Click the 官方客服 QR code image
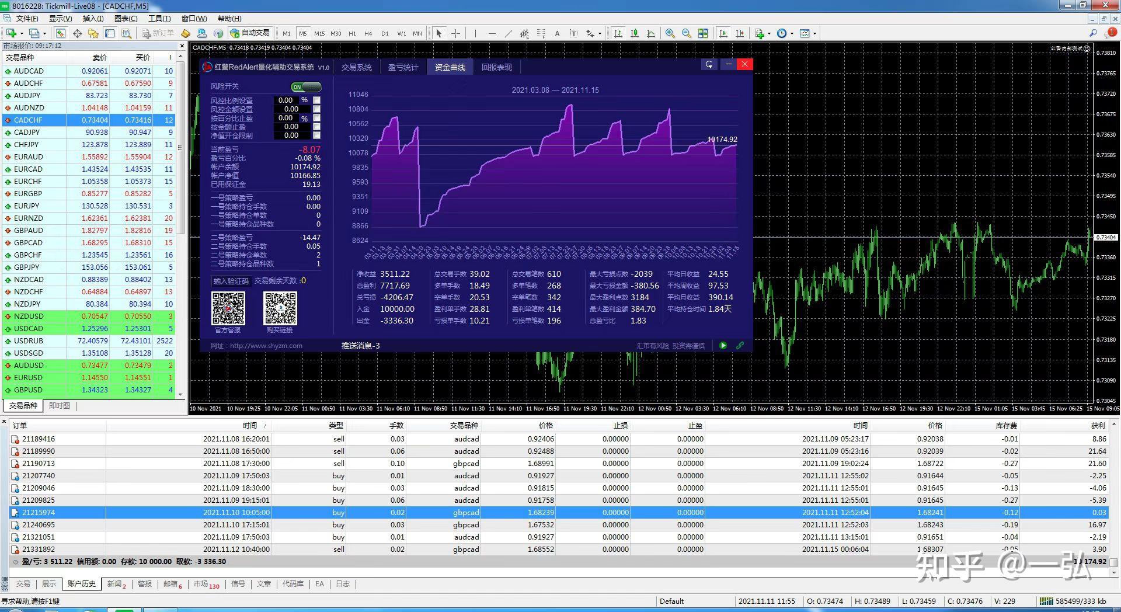Screen dimensions: 1121x612 click(x=228, y=308)
